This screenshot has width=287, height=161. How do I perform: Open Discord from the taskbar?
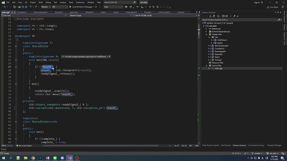coord(62,158)
